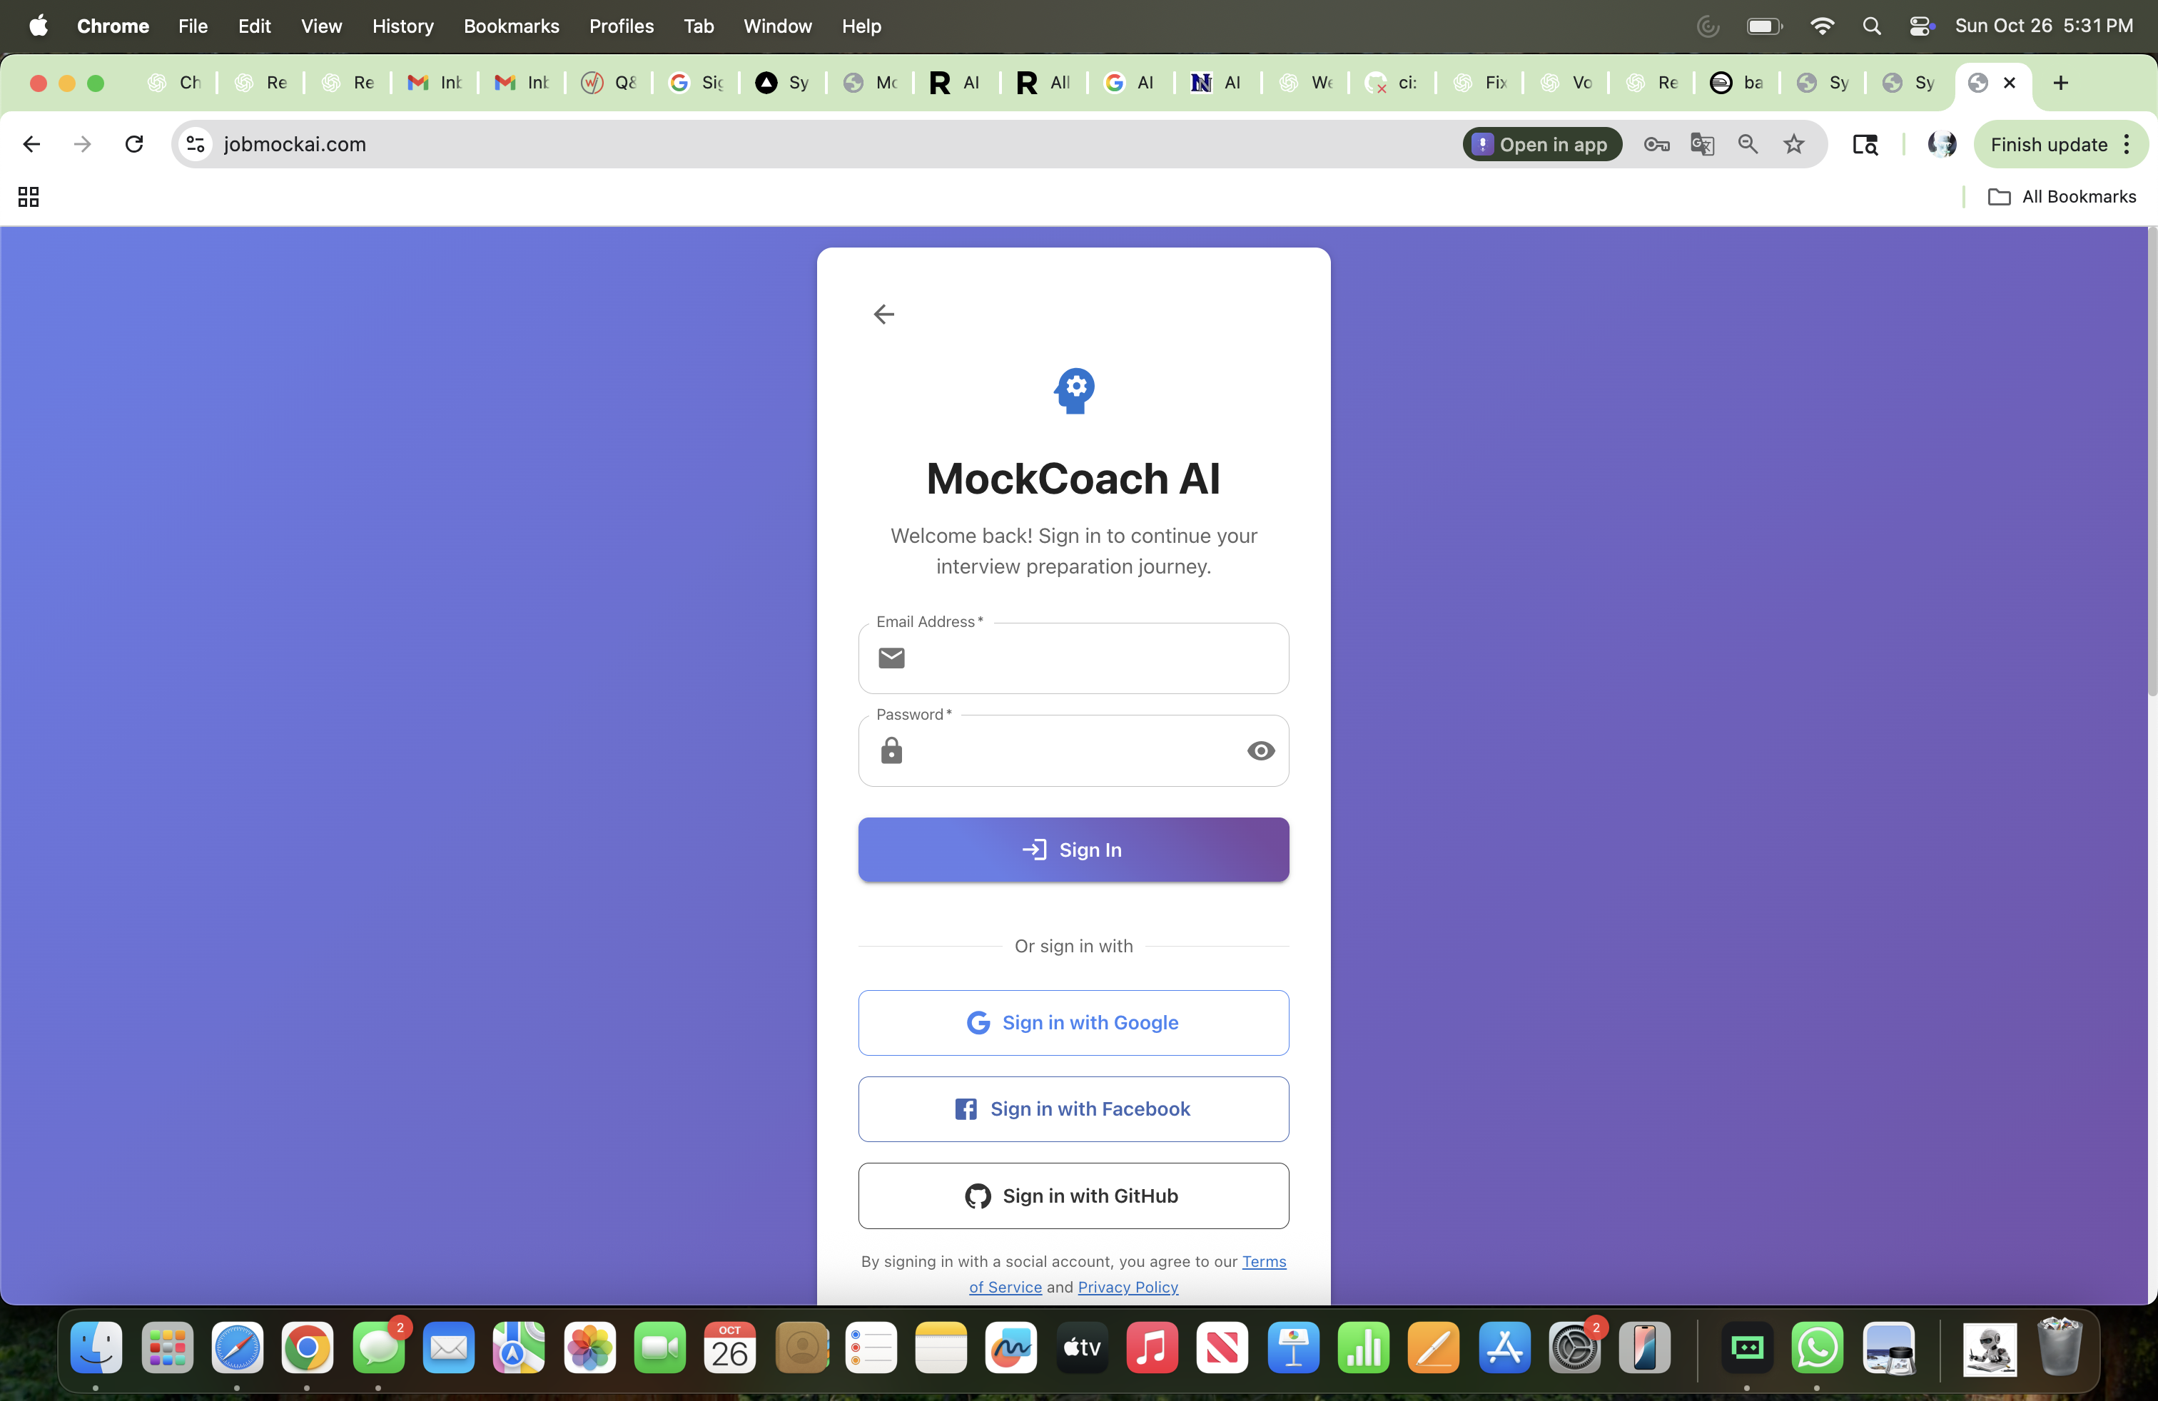The image size is (2158, 1401).
Task: Click the back arrow on sign-in card
Action: tap(883, 315)
